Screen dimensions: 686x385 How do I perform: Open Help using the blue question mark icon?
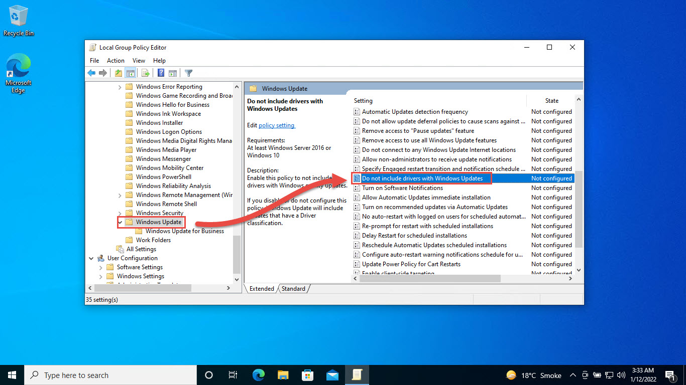tap(160, 73)
